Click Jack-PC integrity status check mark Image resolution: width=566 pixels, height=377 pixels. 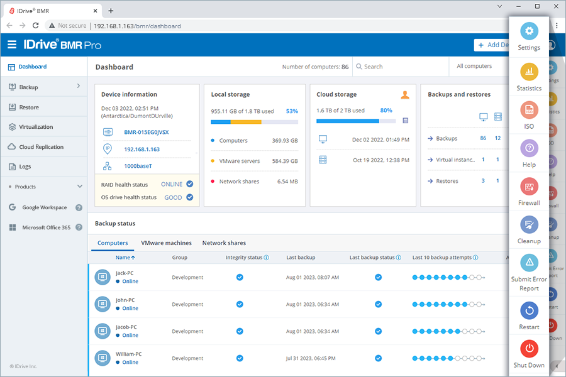[240, 278]
